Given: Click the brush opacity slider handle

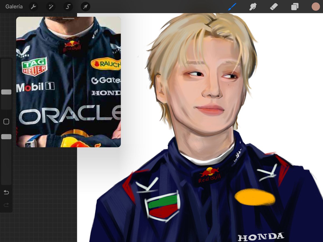Looking at the screenshot, I should tap(6, 137).
